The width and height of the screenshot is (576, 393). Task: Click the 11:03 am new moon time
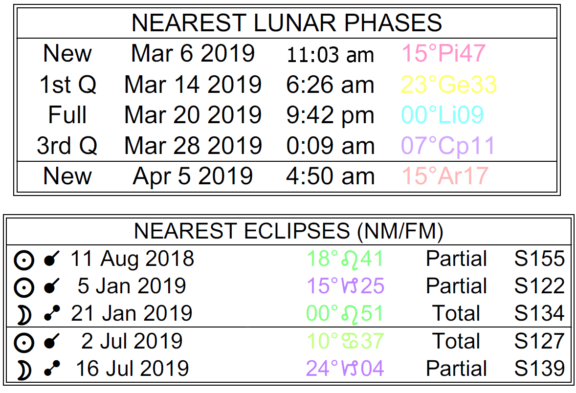330,55
